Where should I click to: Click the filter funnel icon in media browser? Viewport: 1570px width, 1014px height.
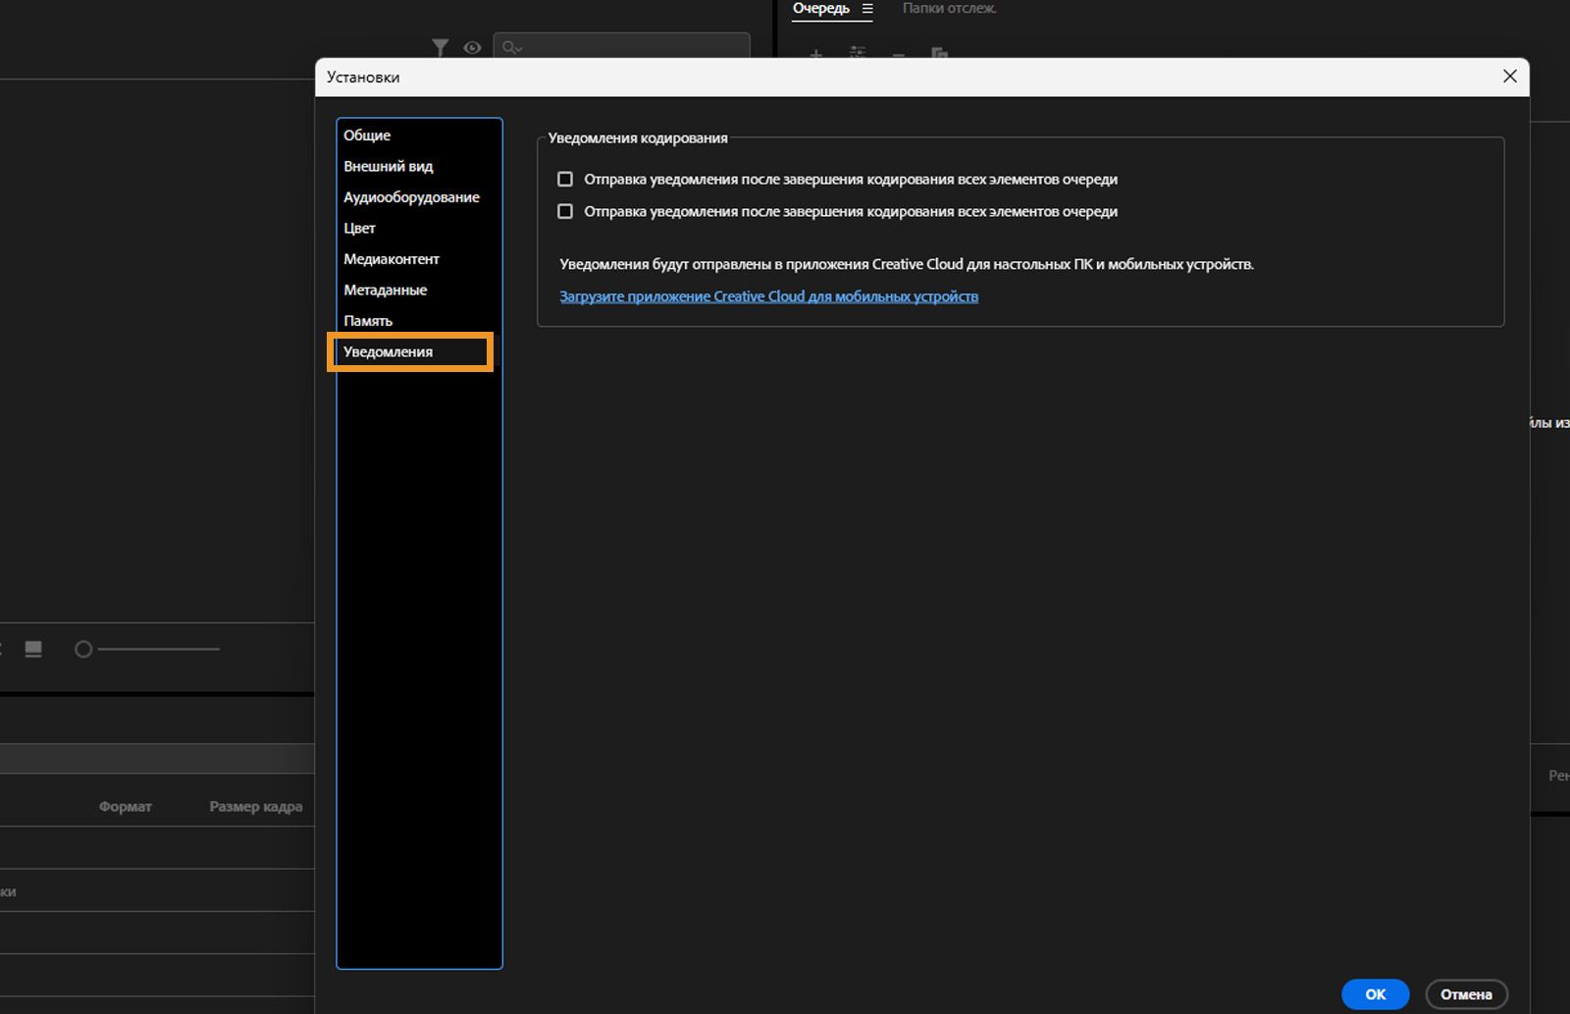pos(440,47)
